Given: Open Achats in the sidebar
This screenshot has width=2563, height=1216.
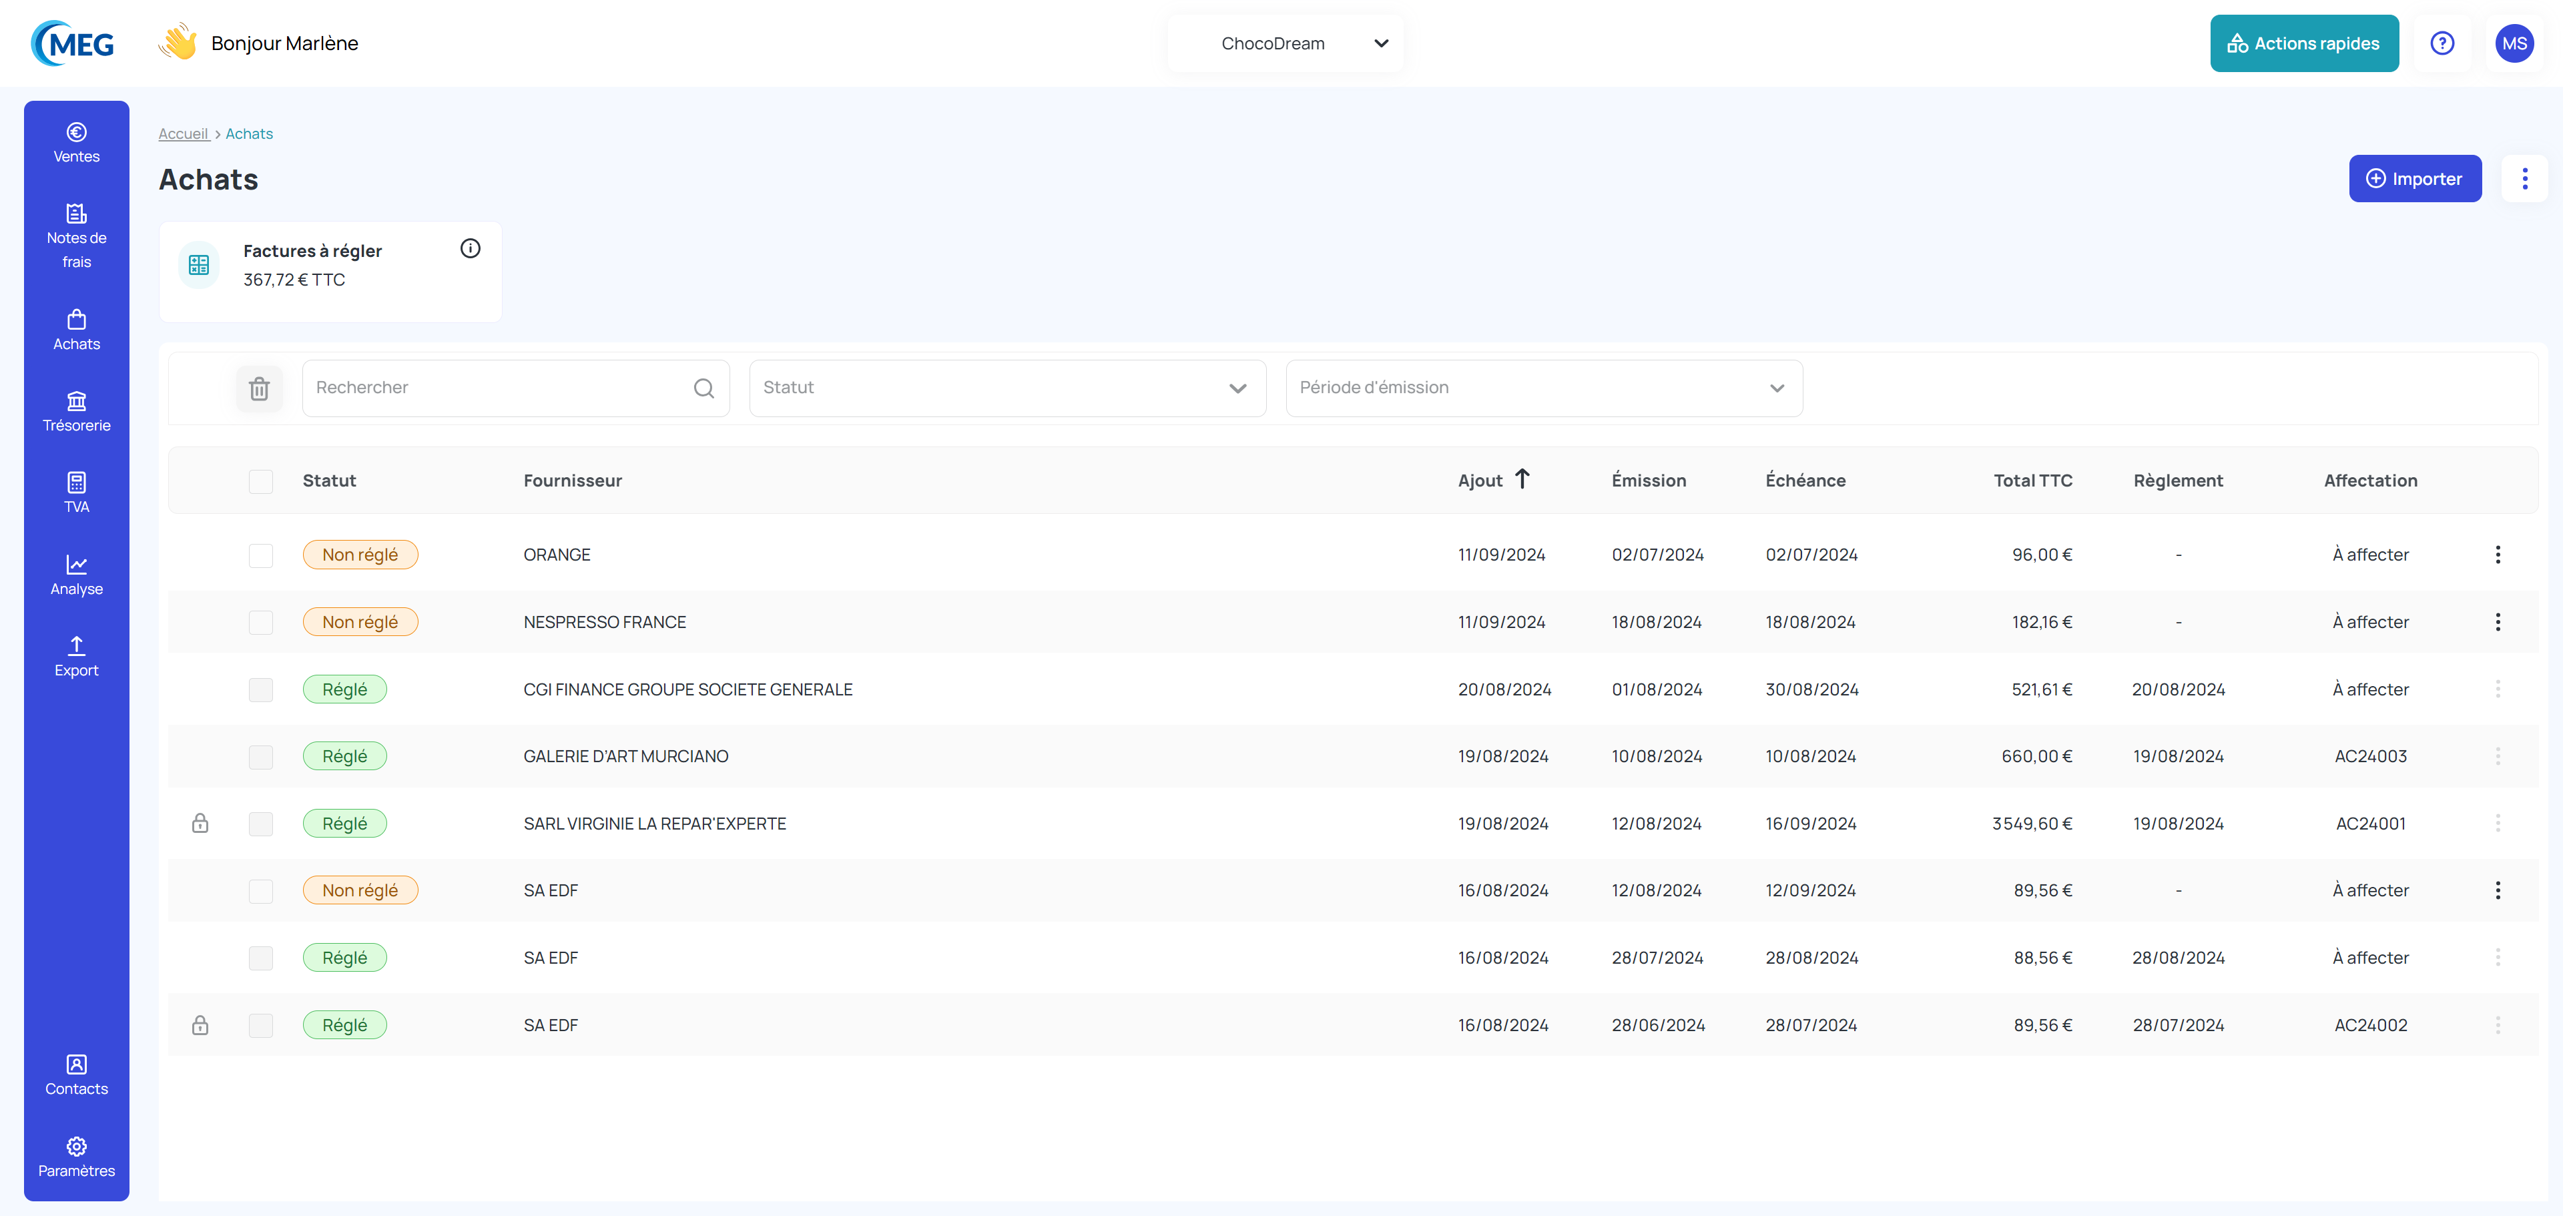Looking at the screenshot, I should (x=77, y=332).
